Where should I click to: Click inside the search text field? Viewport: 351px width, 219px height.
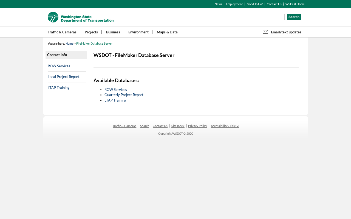coord(250,17)
